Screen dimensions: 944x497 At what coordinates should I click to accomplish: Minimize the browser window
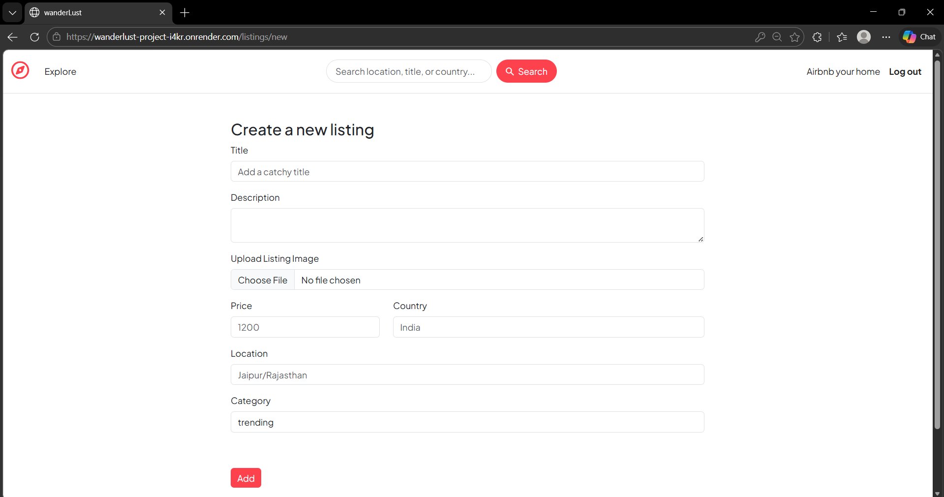(x=874, y=12)
